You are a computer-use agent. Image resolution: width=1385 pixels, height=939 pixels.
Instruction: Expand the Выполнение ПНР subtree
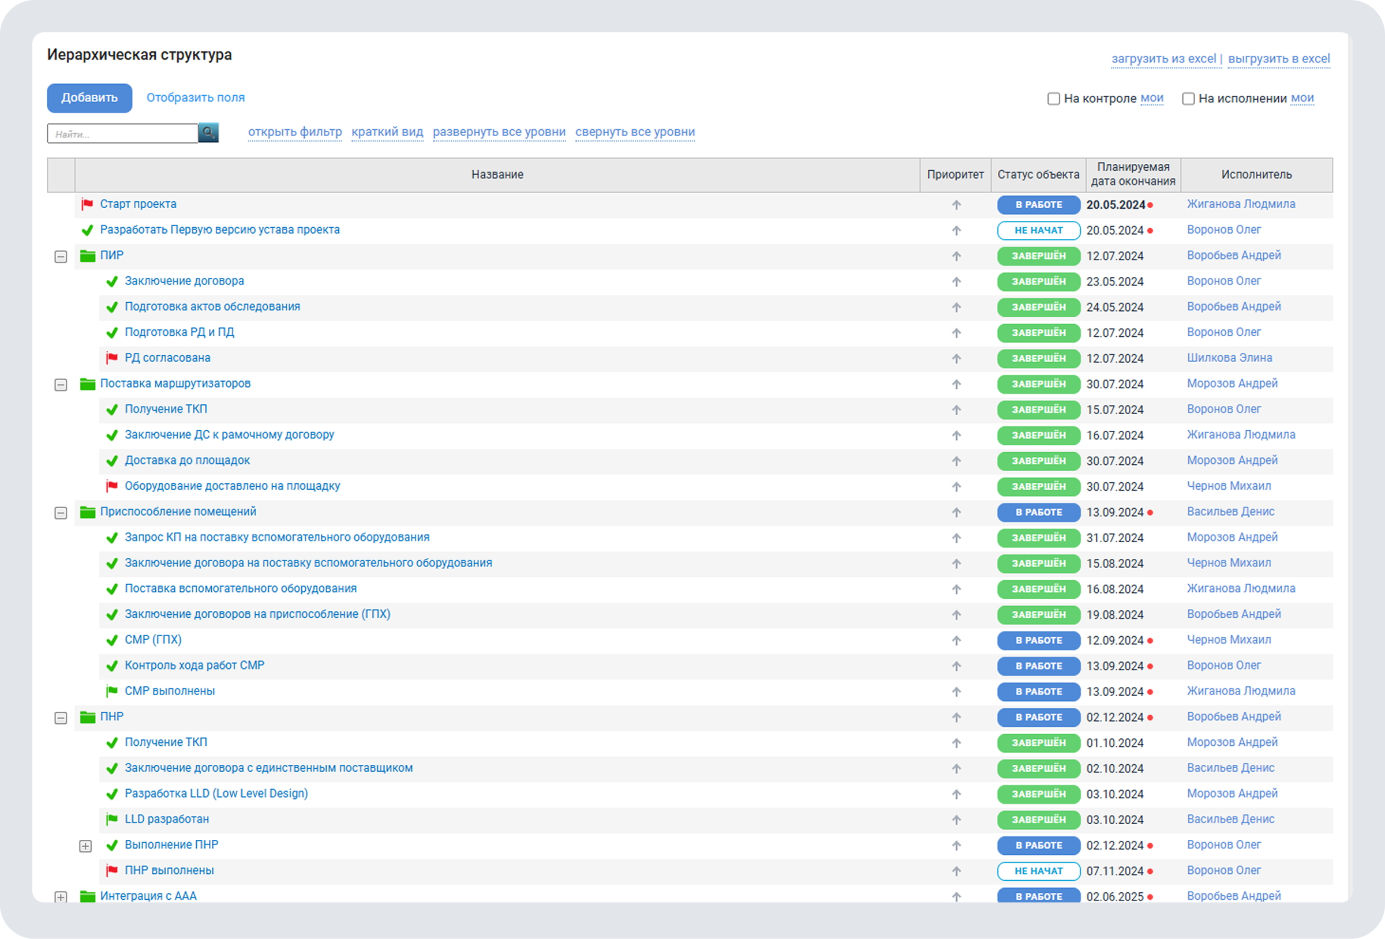point(85,846)
